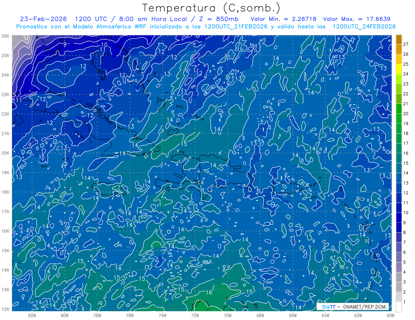Pick the purple legend swatch for 5
Image resolution: width=415 pixels, height=320 pixels.
[399, 257]
